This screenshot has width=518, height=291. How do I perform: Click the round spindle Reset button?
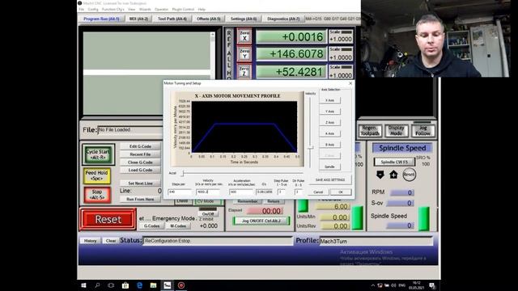click(x=409, y=175)
